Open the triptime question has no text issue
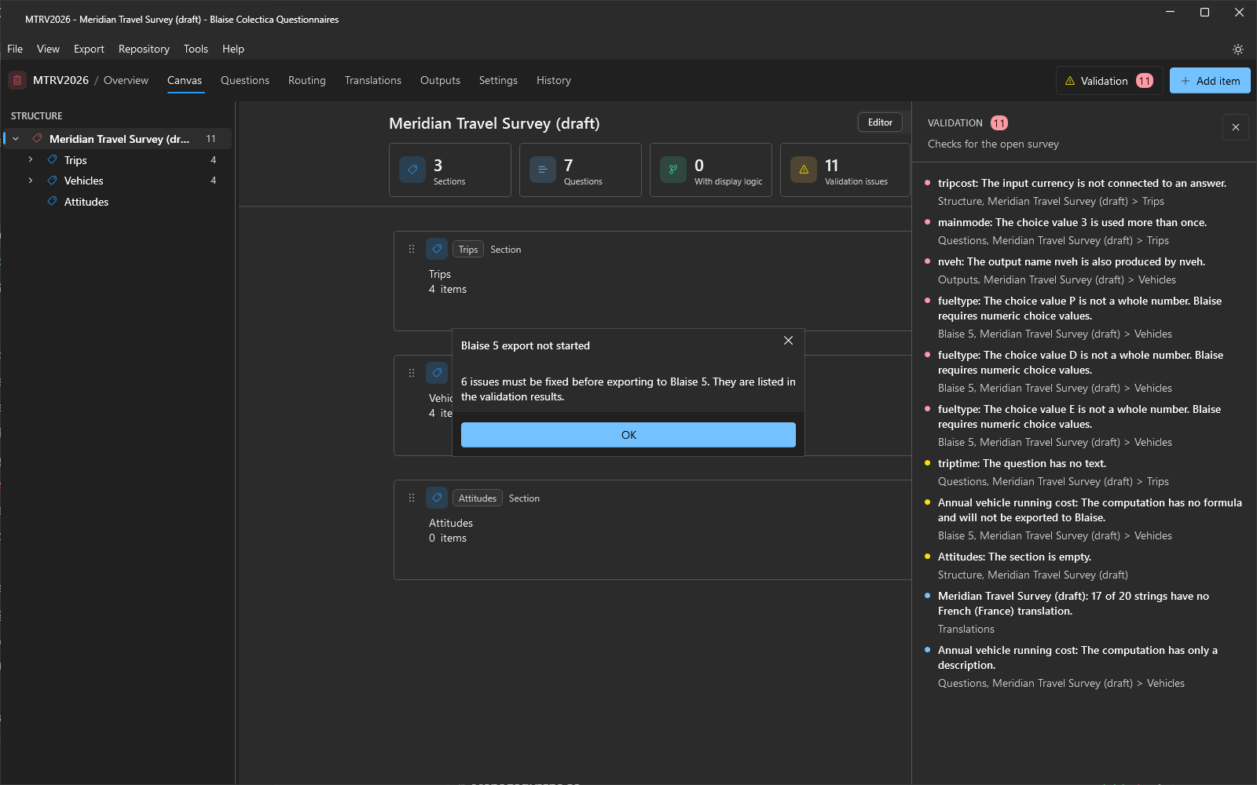The image size is (1257, 785). [x=1084, y=472]
